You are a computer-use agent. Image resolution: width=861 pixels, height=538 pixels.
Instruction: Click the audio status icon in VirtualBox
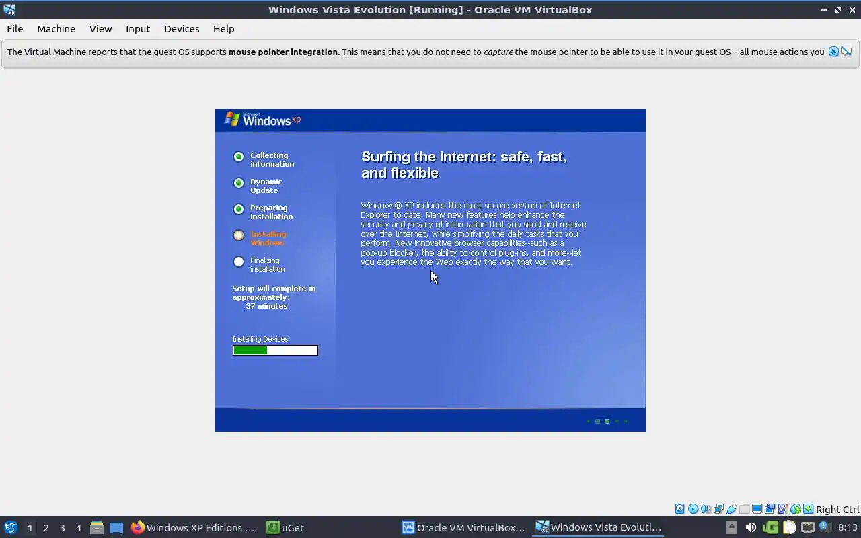pos(706,509)
